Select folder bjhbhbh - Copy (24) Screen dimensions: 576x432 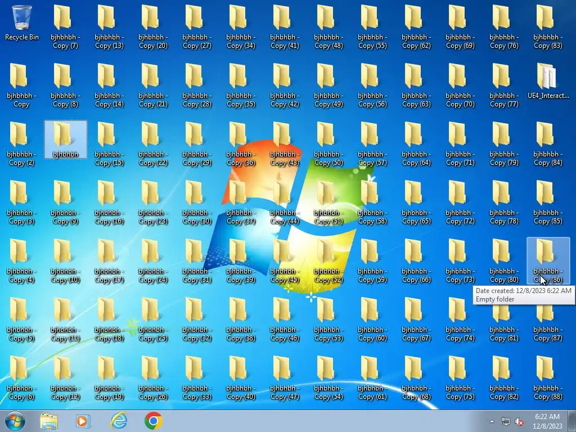pos(153,260)
